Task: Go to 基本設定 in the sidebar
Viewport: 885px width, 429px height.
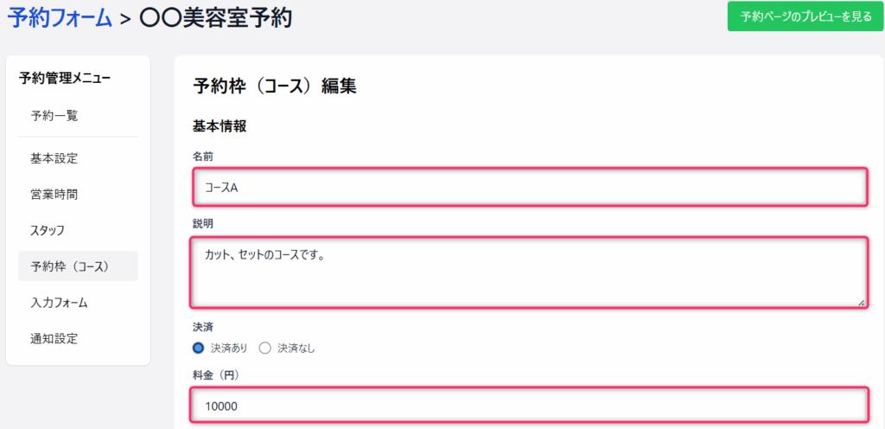Action: [54, 158]
